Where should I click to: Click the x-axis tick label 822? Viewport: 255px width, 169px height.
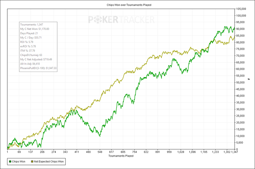[x=146, y=152]
